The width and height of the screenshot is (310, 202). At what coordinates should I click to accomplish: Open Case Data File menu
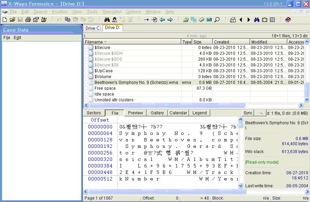(x=7, y=38)
